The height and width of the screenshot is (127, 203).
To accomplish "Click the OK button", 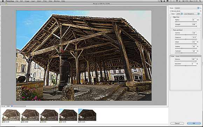I will point(194,123).
